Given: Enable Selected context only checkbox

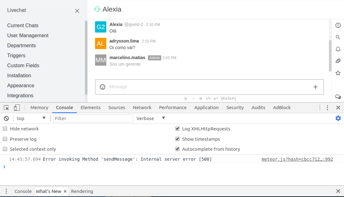Looking at the screenshot, I should click(5, 149).
